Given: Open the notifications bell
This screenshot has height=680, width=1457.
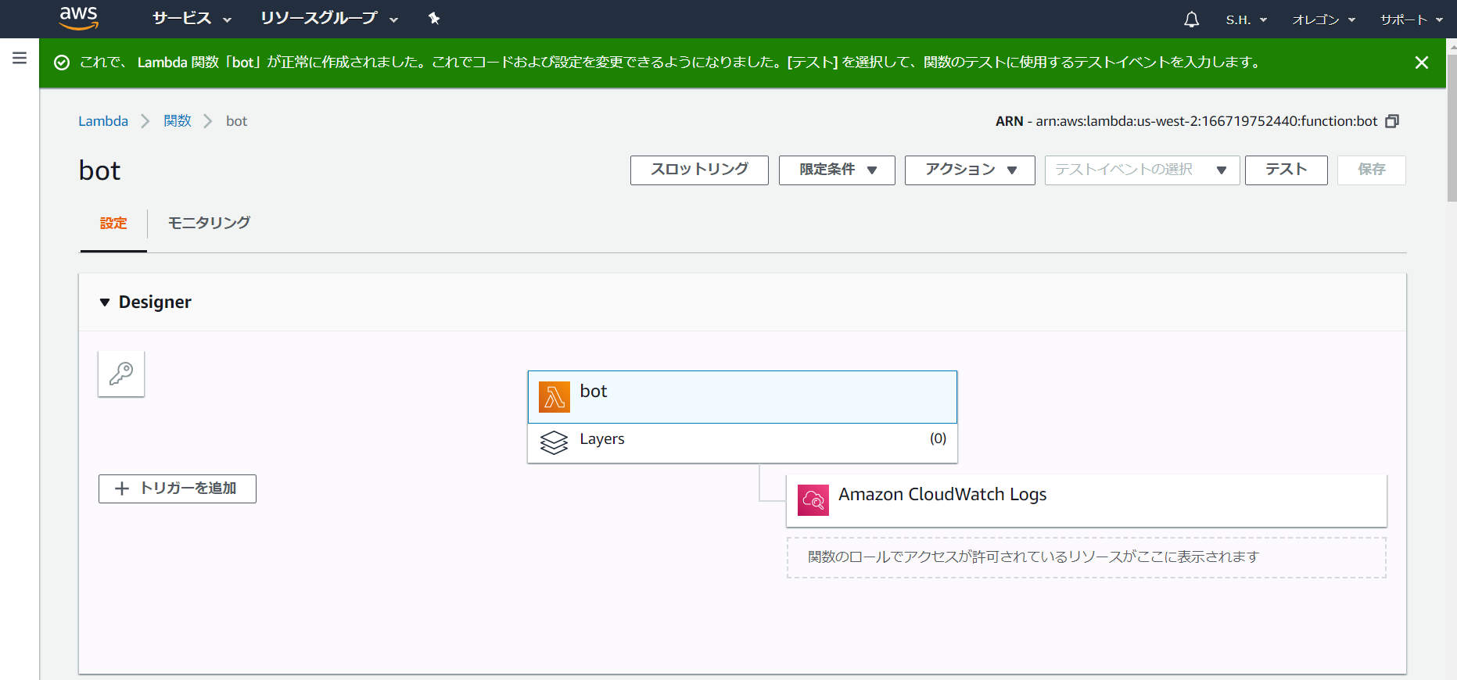Looking at the screenshot, I should pyautogui.click(x=1191, y=20).
